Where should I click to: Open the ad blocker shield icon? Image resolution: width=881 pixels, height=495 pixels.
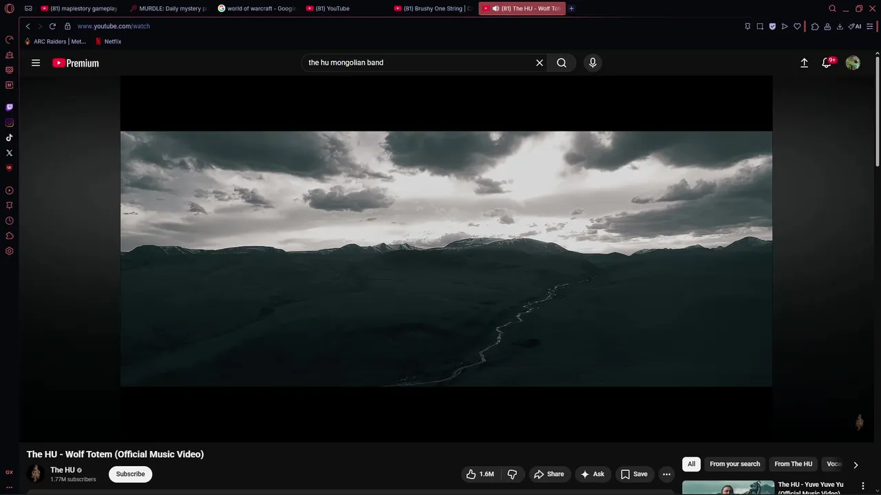(772, 26)
